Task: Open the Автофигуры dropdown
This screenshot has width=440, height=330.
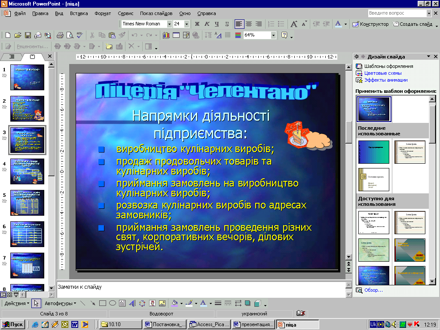Action: [x=60, y=303]
